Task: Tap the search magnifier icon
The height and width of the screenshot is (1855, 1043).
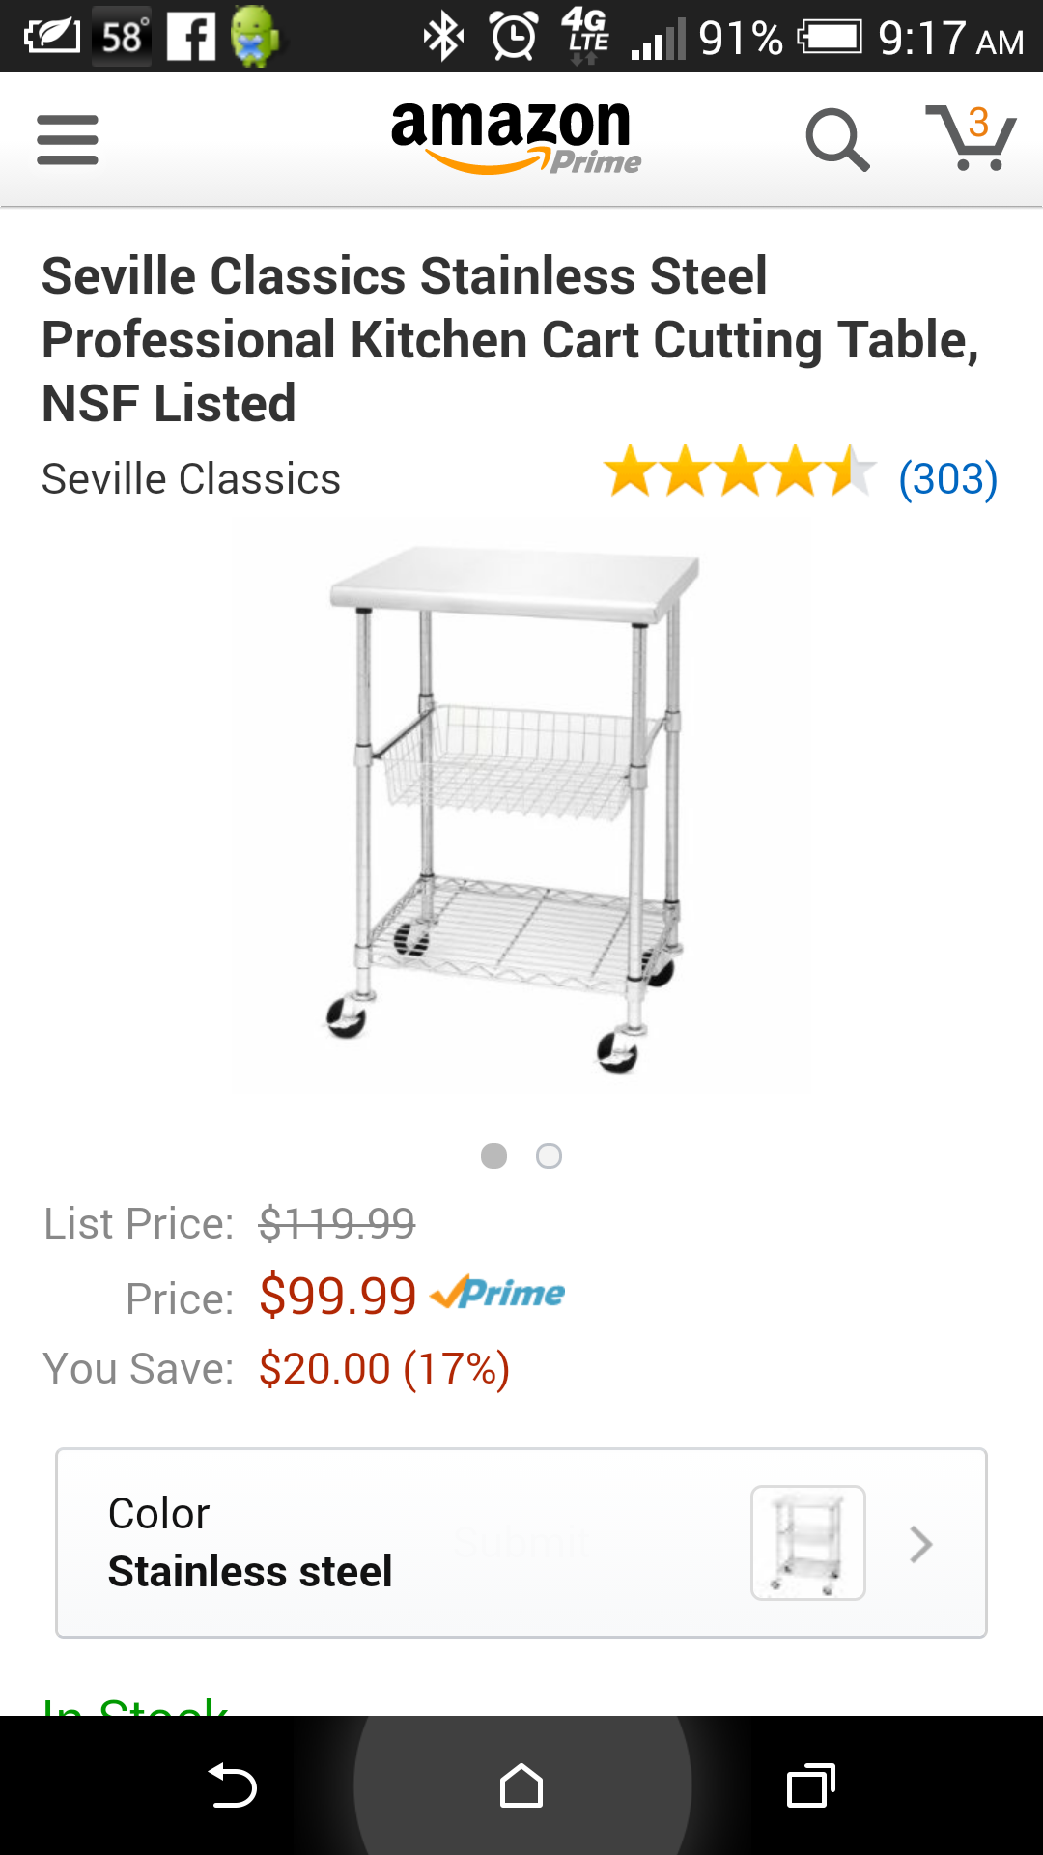Action: pyautogui.click(x=837, y=140)
